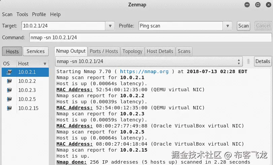This screenshot has width=273, height=165.
Task: Click 'Nmap scan report for 10.0.2.3' line
Action: [100, 114]
